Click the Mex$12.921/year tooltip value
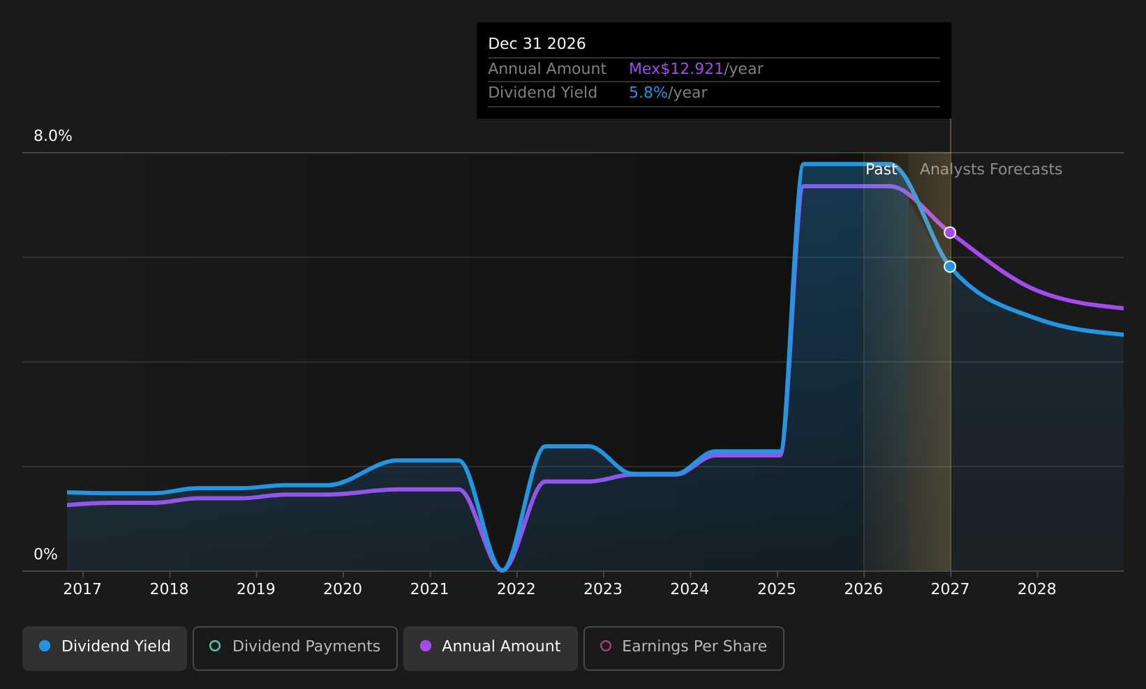 point(696,69)
